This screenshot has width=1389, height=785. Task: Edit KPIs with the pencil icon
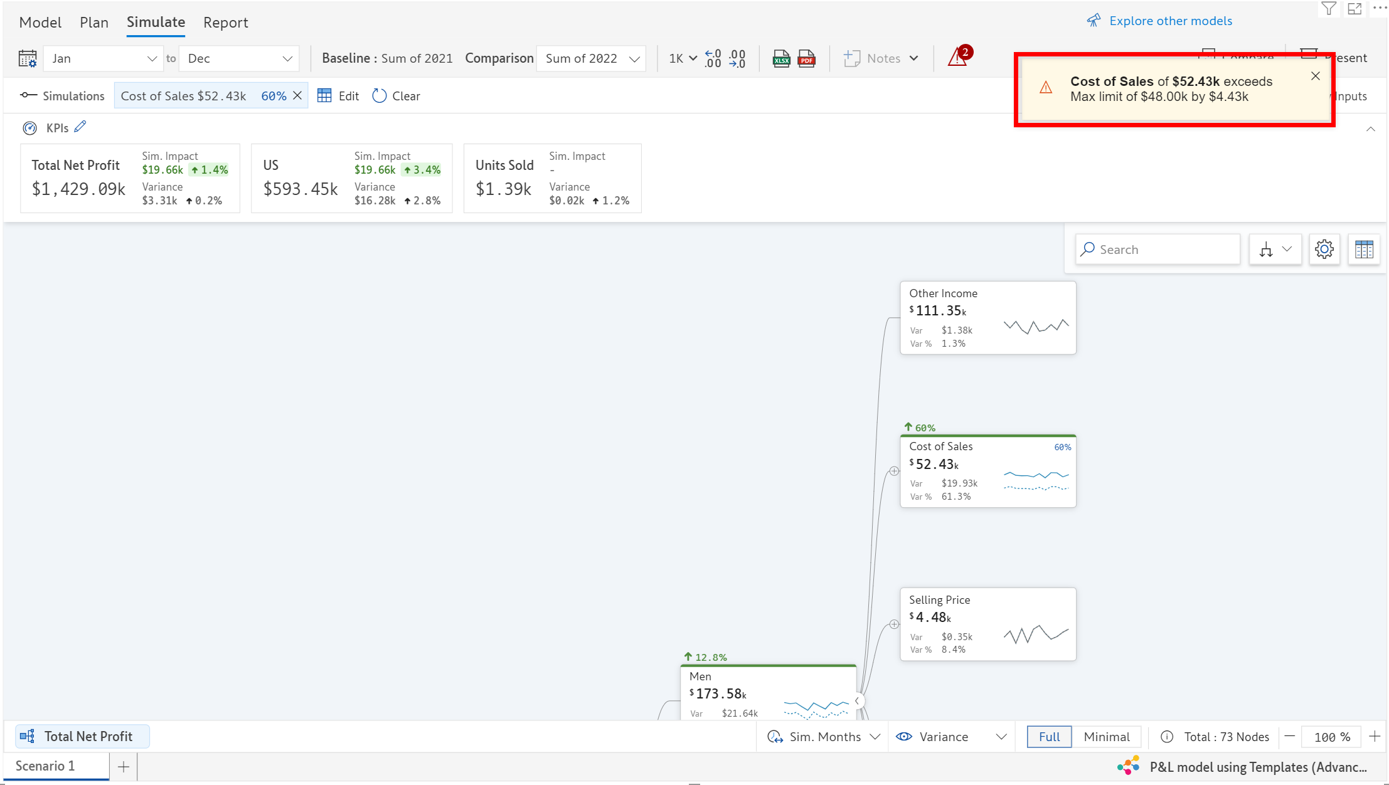80,127
